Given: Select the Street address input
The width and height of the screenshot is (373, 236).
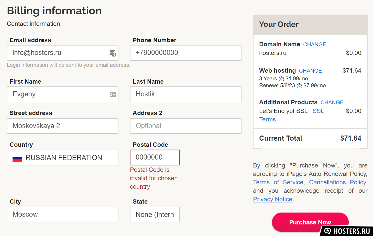Looking at the screenshot, I should 63,126.
